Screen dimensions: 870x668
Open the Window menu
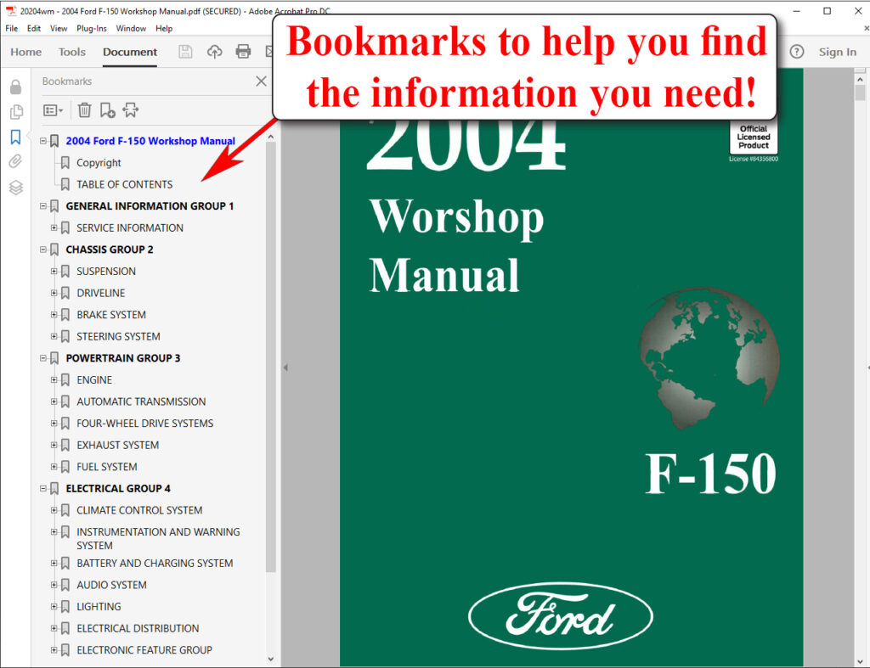(x=131, y=28)
